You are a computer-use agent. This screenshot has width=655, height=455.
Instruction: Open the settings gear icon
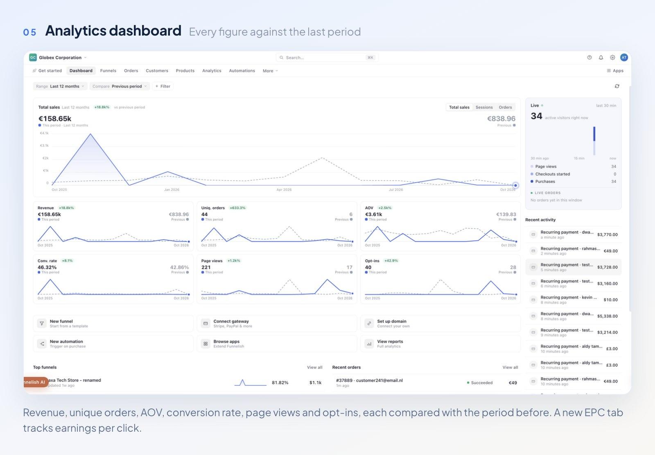pos(612,58)
